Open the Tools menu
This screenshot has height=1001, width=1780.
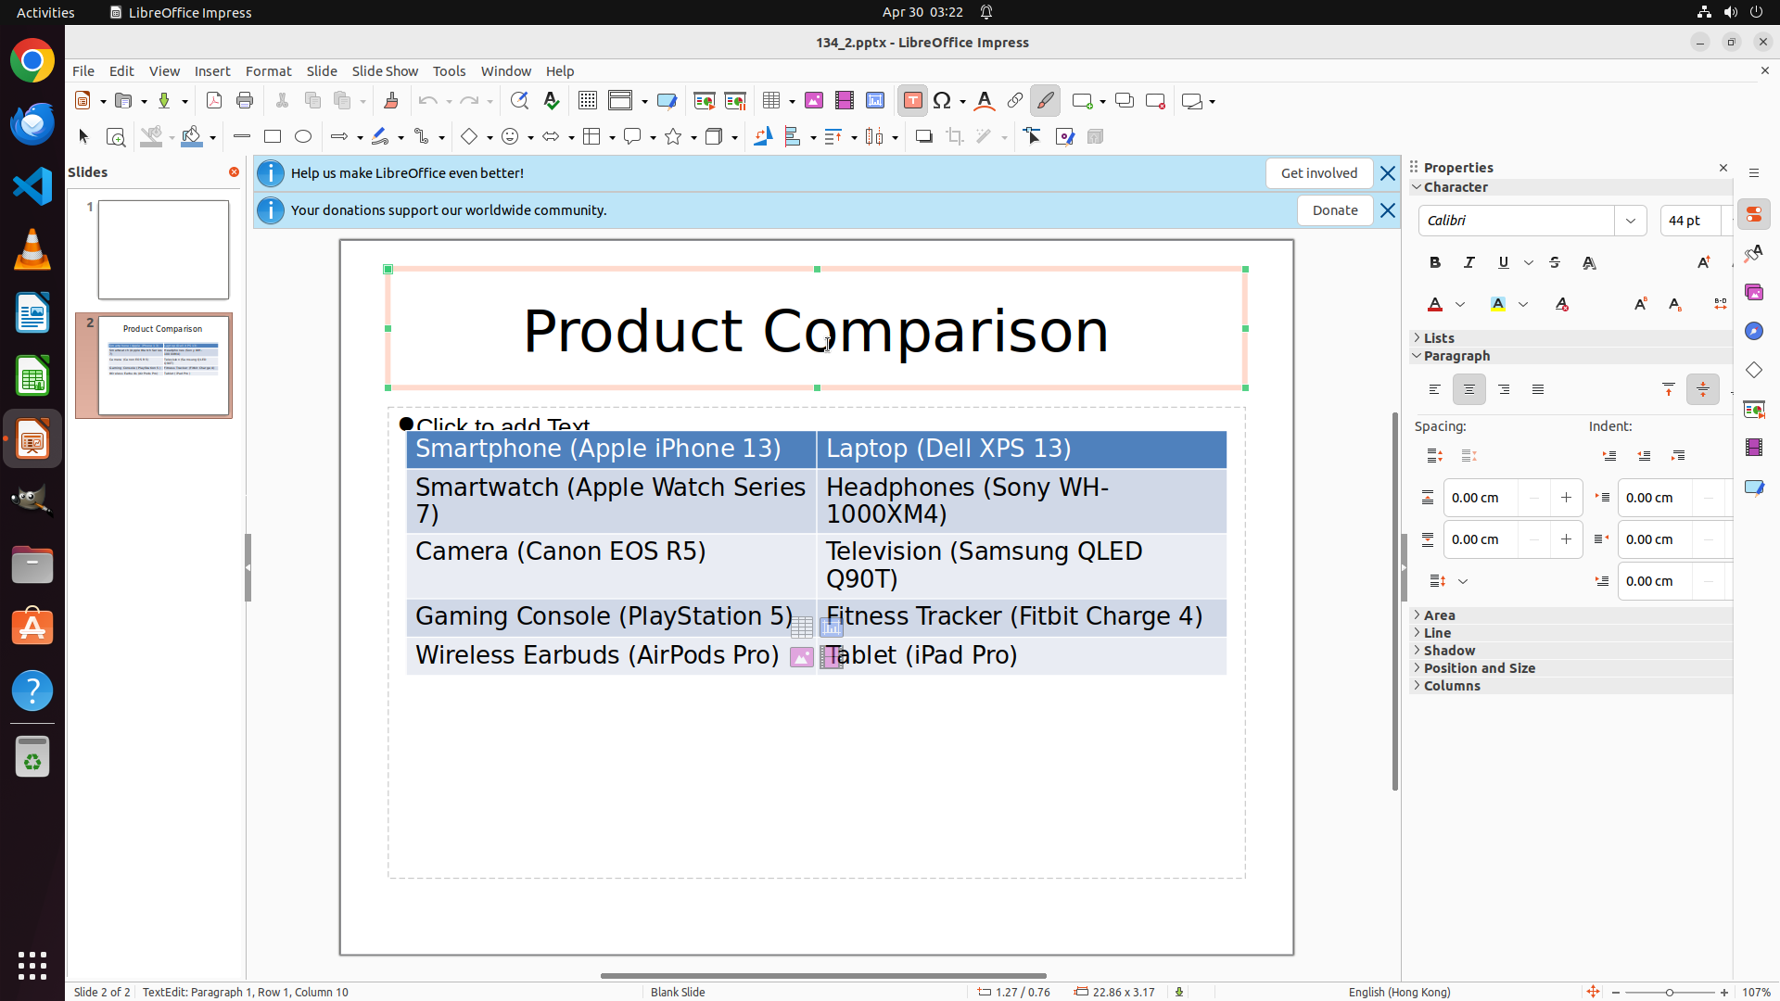point(450,71)
